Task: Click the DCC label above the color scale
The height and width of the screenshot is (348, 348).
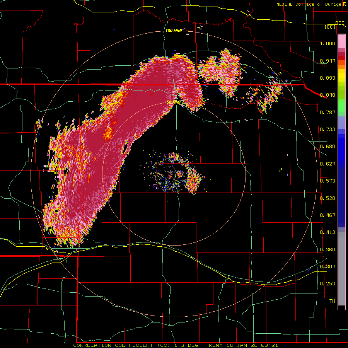Action: click(339, 23)
